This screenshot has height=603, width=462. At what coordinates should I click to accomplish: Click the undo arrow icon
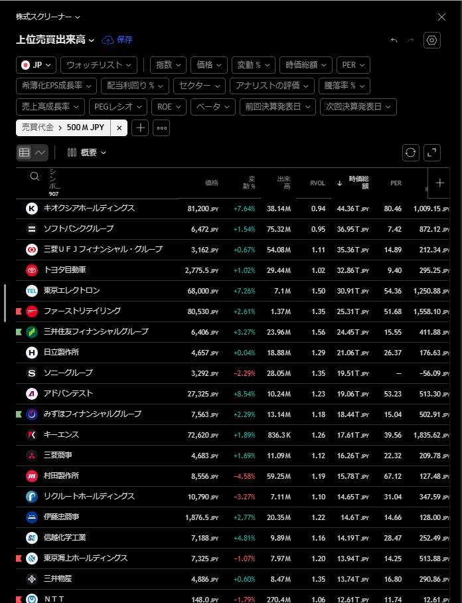[x=394, y=40]
